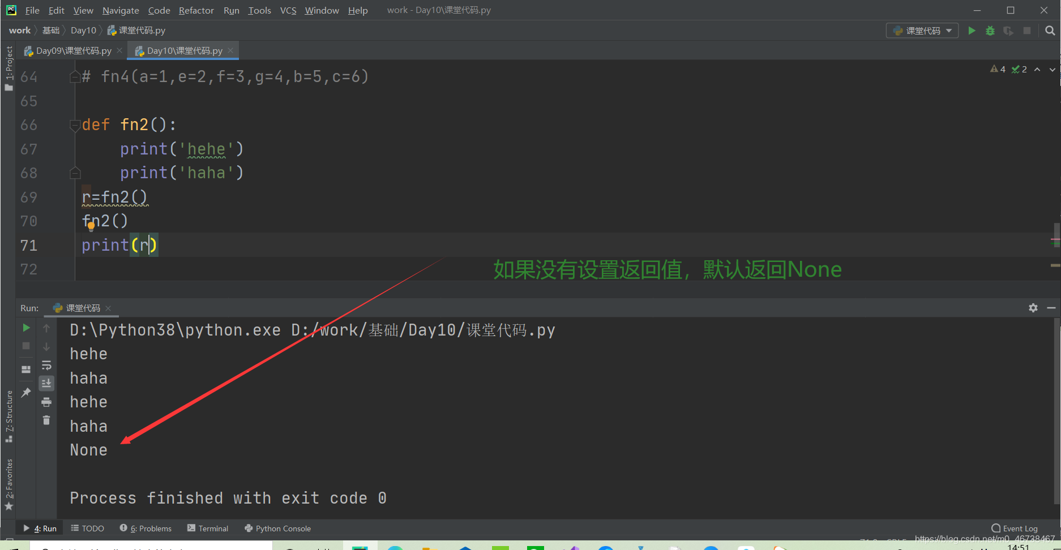Viewport: 1061px width, 550px height.
Task: Open the Project tool window sidebar tab
Action: pos(8,68)
